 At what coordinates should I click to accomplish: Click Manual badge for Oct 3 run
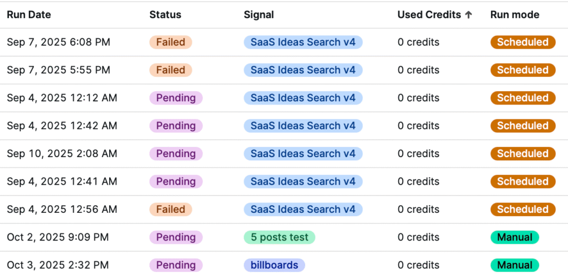tap(515, 265)
